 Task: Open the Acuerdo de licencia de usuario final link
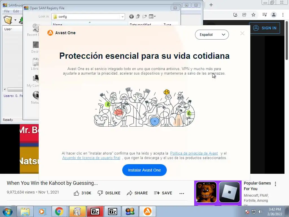(x=91, y=158)
